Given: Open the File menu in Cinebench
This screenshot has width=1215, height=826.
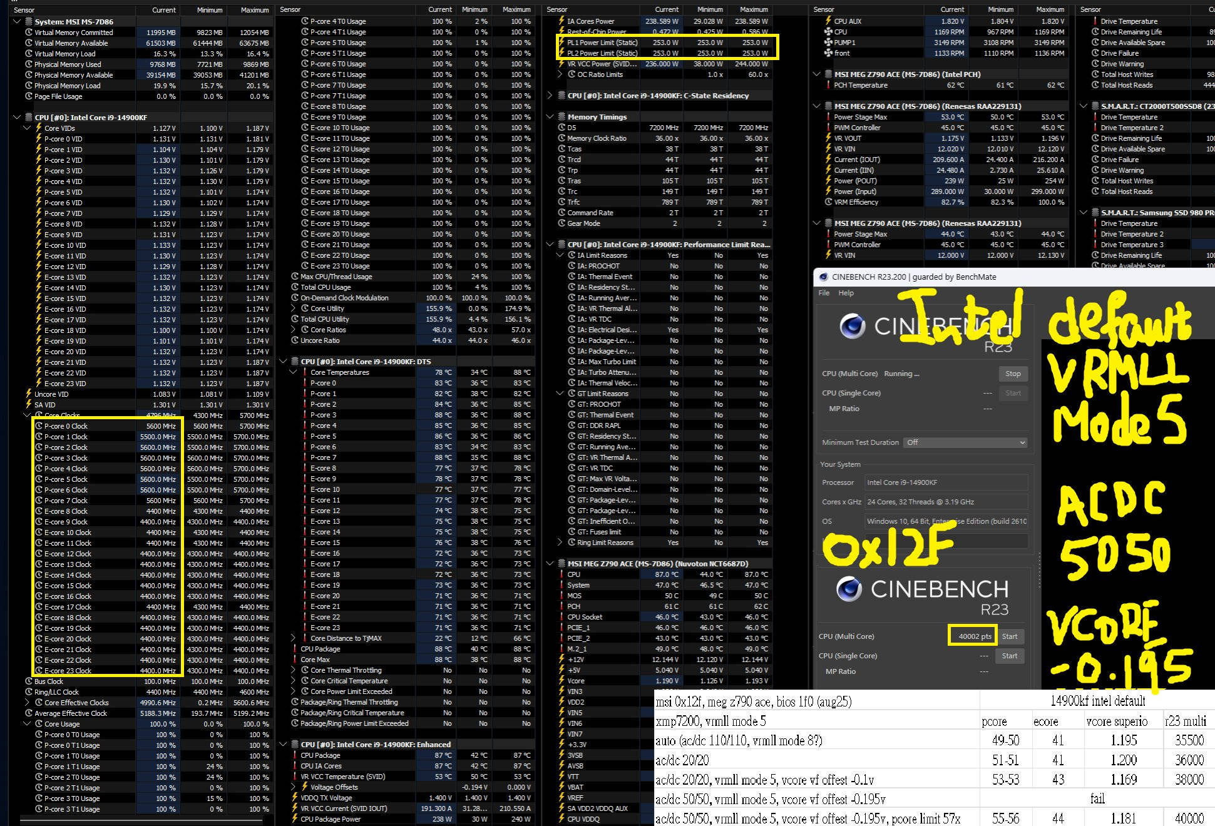Looking at the screenshot, I should 824,293.
